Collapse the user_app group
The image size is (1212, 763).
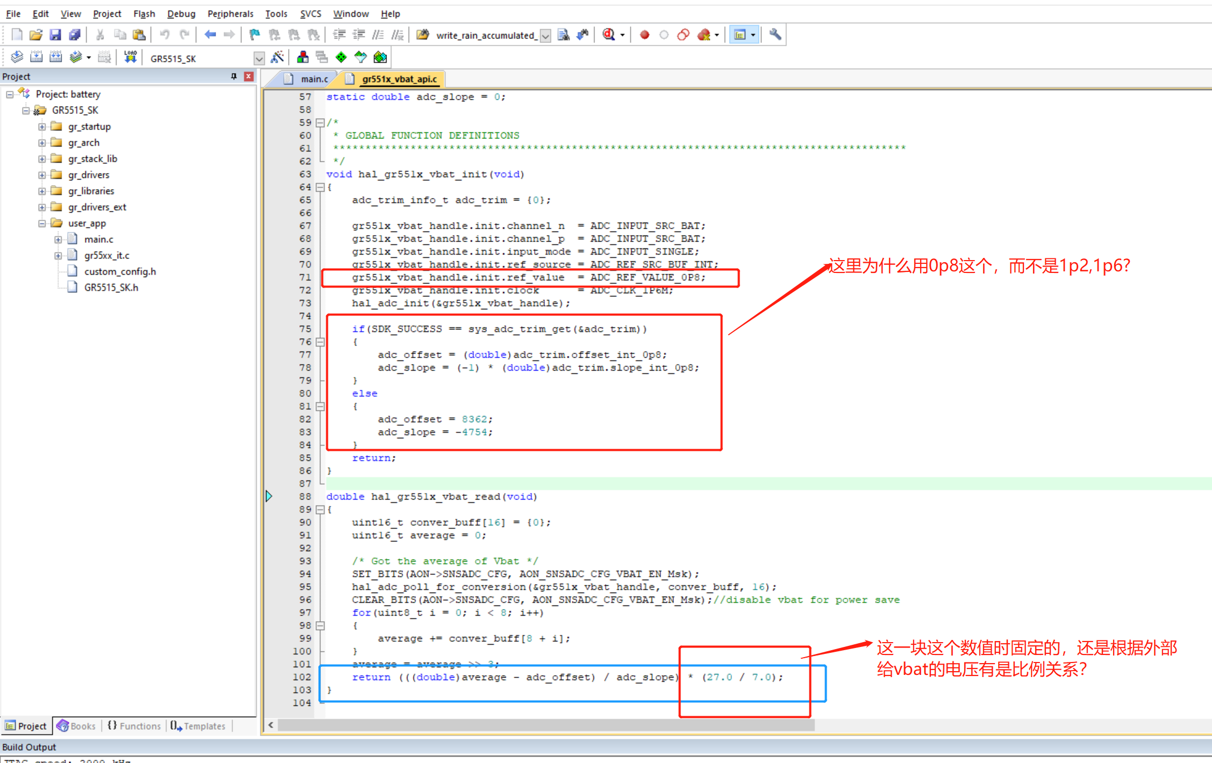click(x=42, y=224)
